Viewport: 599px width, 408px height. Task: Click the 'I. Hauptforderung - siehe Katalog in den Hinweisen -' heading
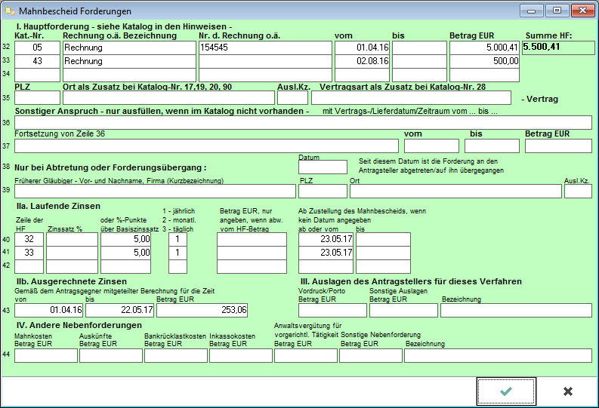[124, 26]
